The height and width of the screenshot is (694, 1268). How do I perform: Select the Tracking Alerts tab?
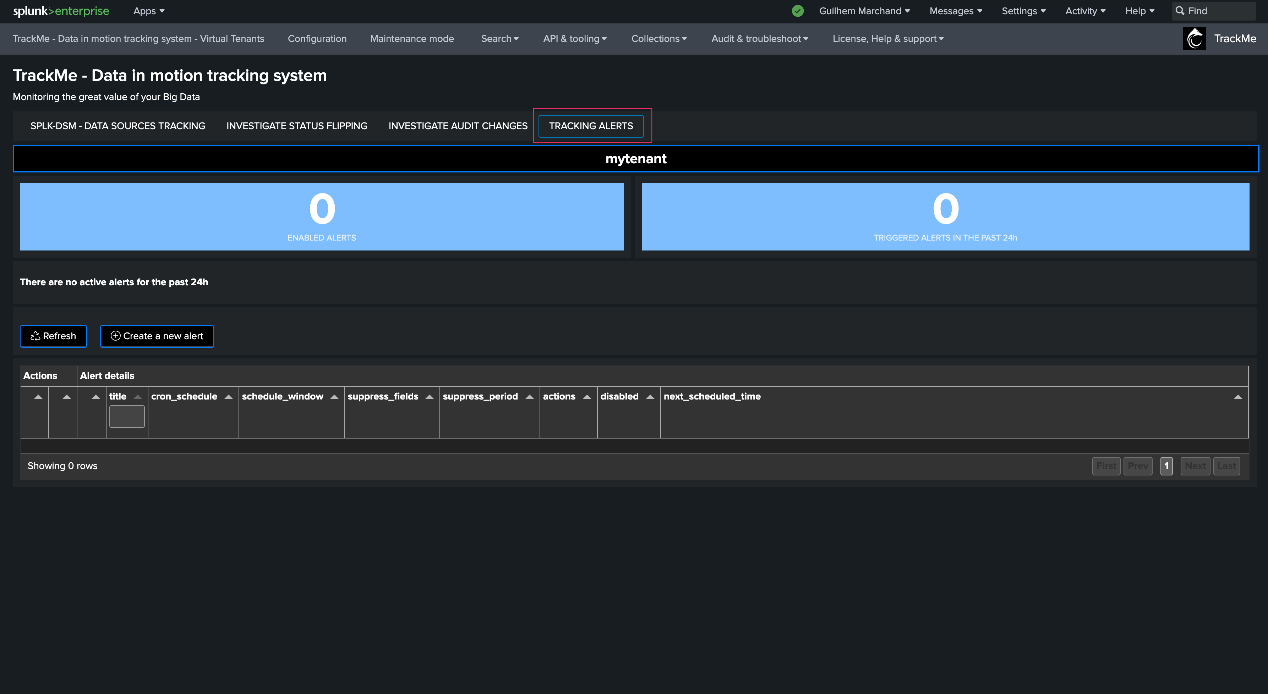[591, 126]
